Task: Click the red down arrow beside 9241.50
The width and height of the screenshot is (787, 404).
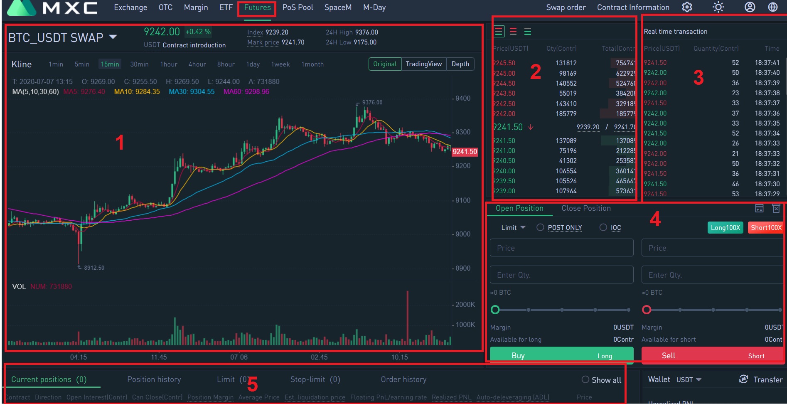Action: point(531,127)
